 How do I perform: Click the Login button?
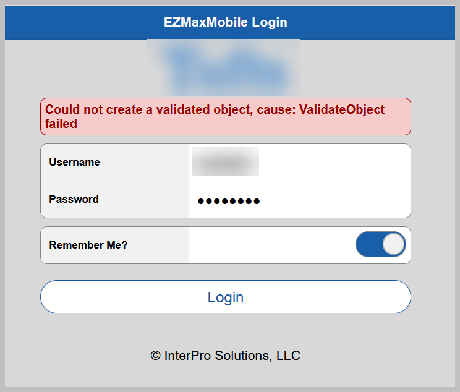225,297
